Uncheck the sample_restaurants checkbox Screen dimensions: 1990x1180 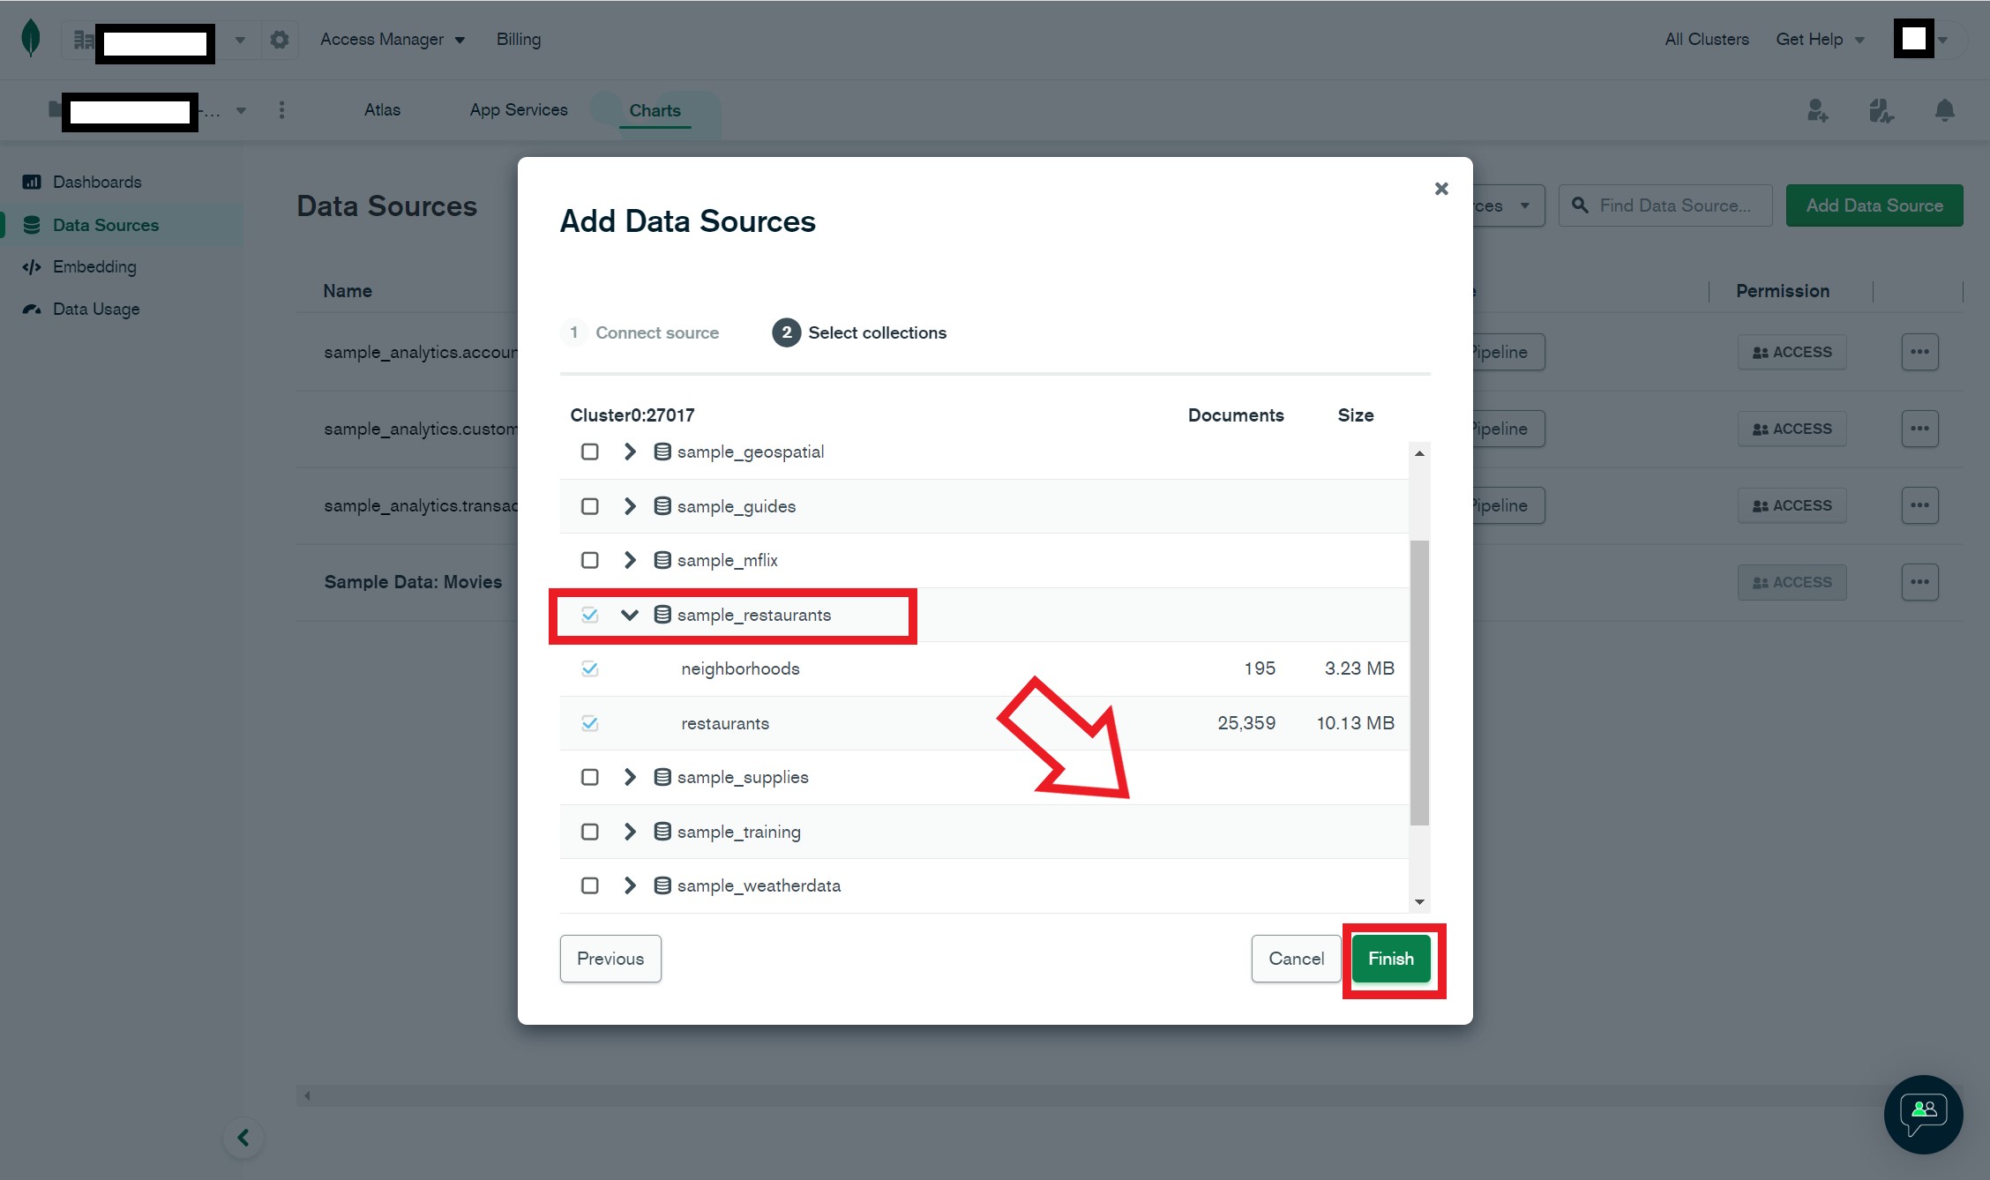pos(590,615)
